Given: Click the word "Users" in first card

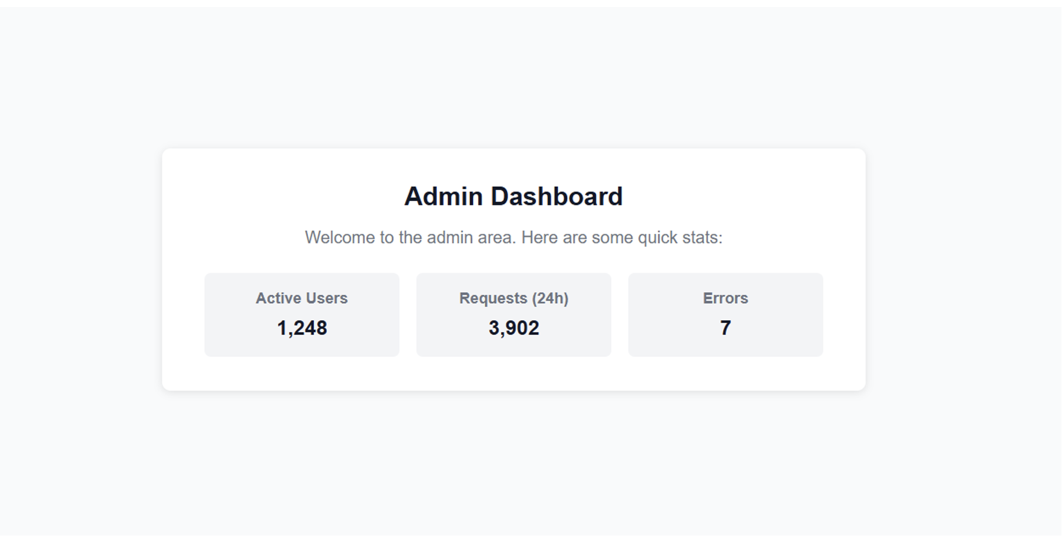Looking at the screenshot, I should [x=327, y=298].
